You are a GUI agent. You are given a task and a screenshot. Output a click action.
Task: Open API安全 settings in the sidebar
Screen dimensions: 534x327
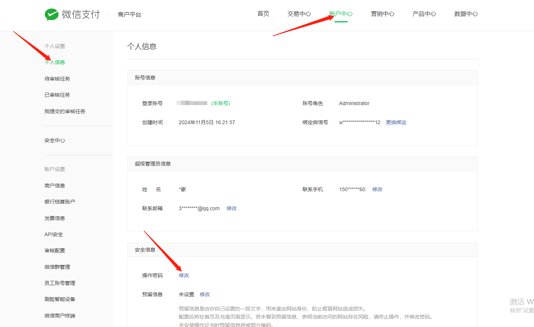coord(54,234)
